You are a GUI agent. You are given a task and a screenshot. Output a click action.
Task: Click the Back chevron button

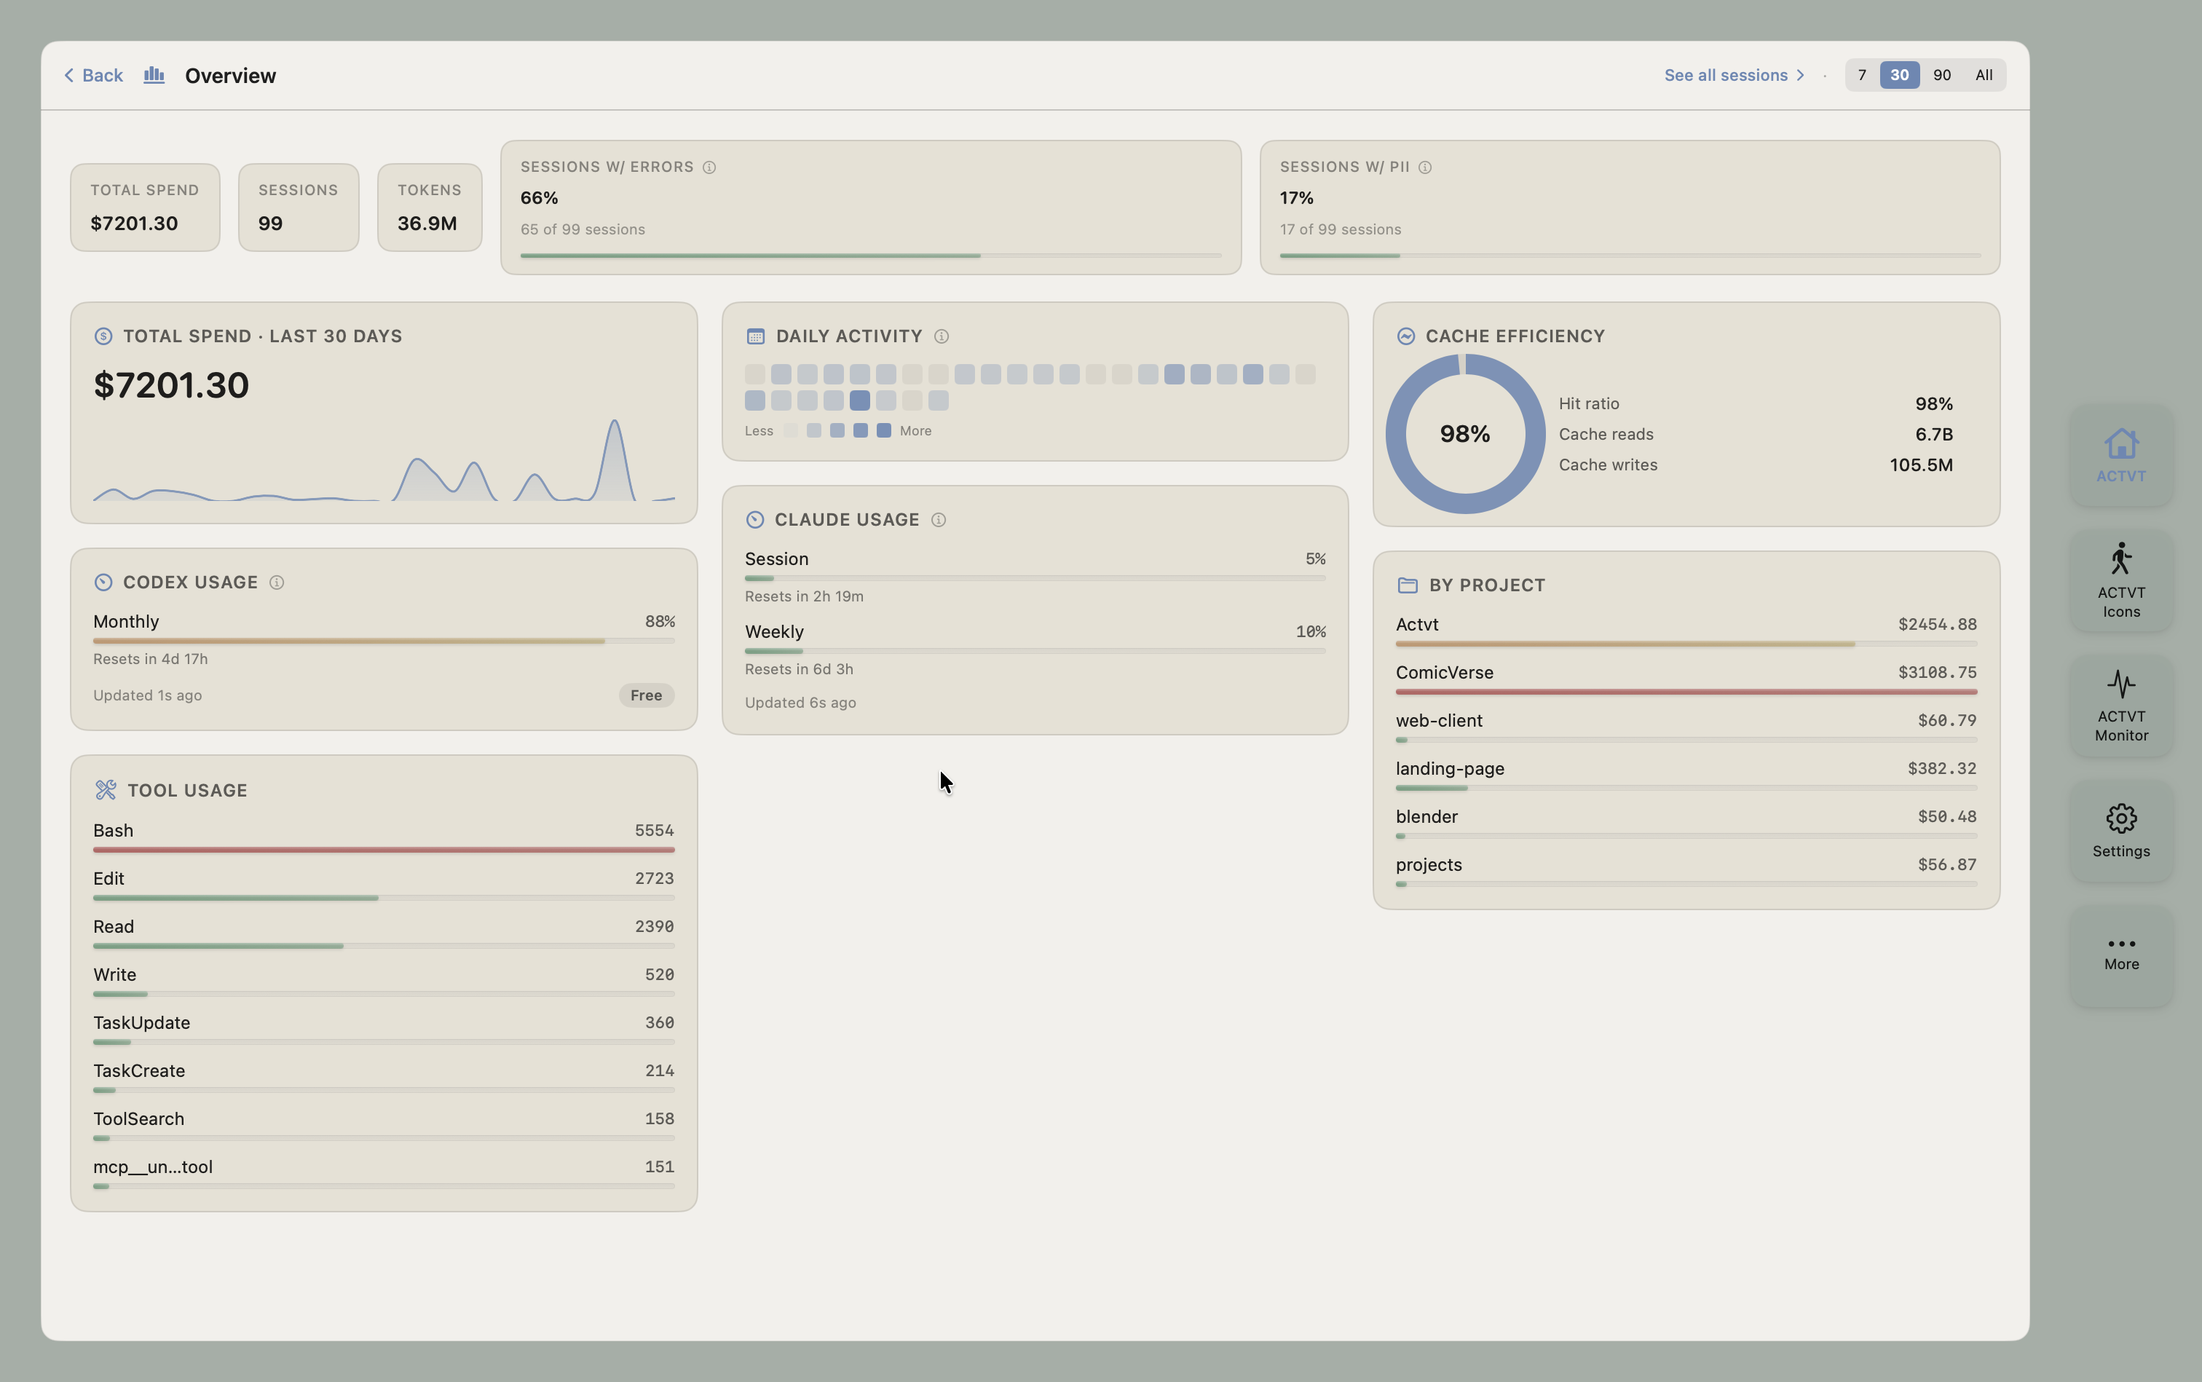pyautogui.click(x=92, y=75)
